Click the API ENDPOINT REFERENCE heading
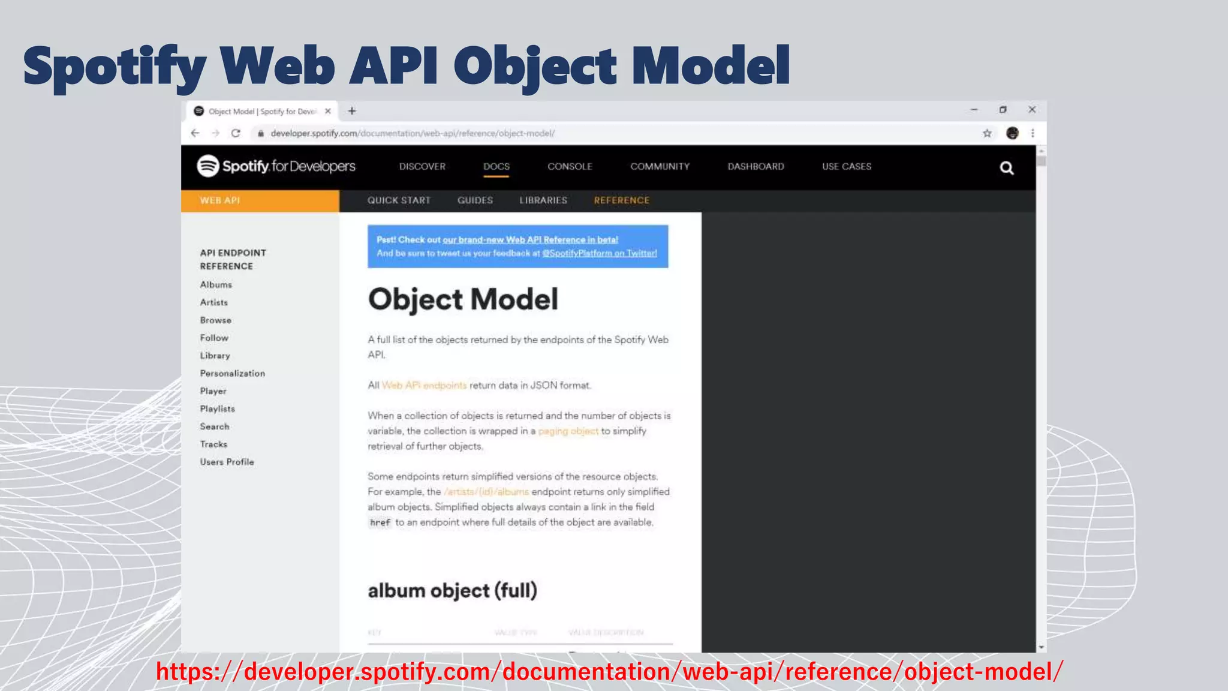This screenshot has width=1228, height=691. click(x=233, y=259)
